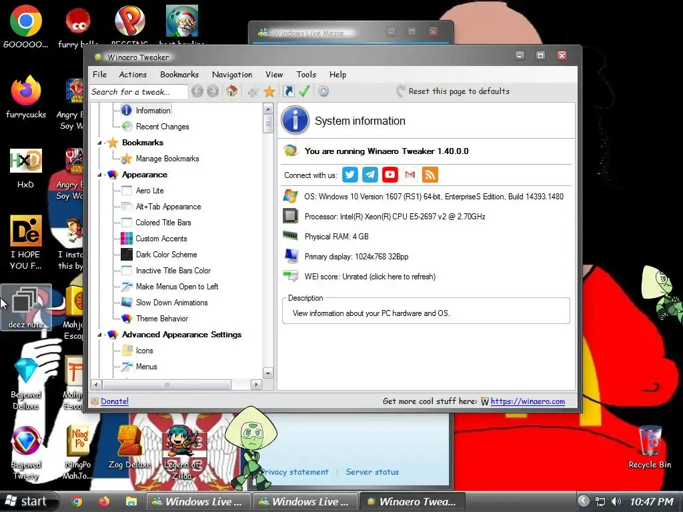
Task: Click the Donate! link
Action: point(115,401)
